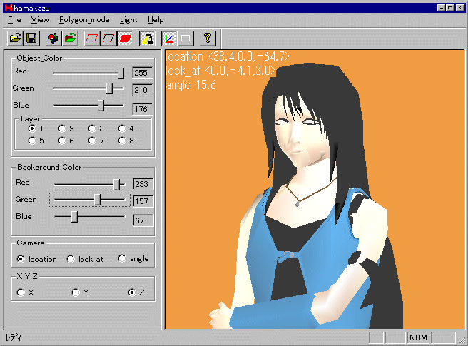Open the View menu

[x=40, y=20]
